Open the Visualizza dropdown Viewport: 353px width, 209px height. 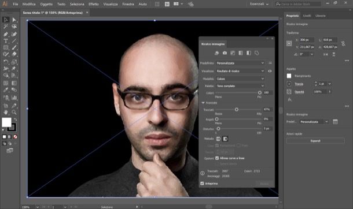tap(240, 71)
